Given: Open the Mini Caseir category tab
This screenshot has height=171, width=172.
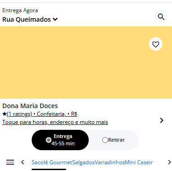Looking at the screenshot, I should click(x=139, y=162).
